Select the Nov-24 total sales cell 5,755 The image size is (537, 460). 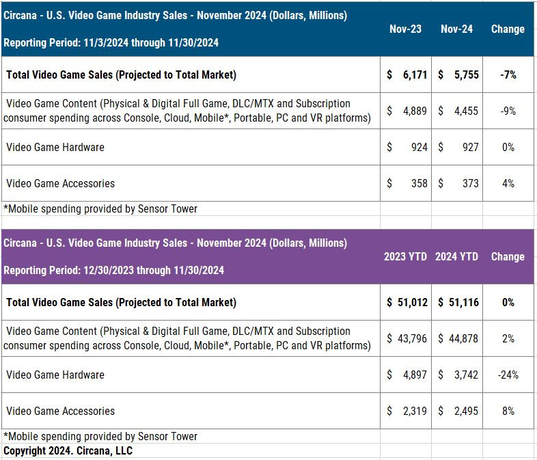(457, 75)
